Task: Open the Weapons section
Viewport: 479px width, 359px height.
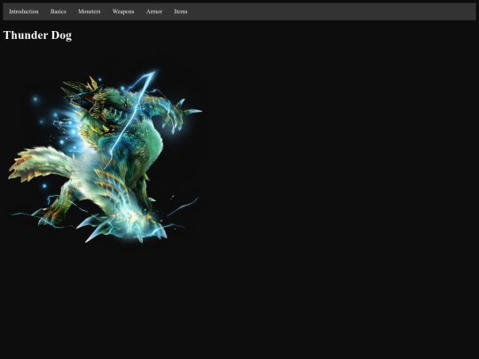Action: pyautogui.click(x=123, y=12)
